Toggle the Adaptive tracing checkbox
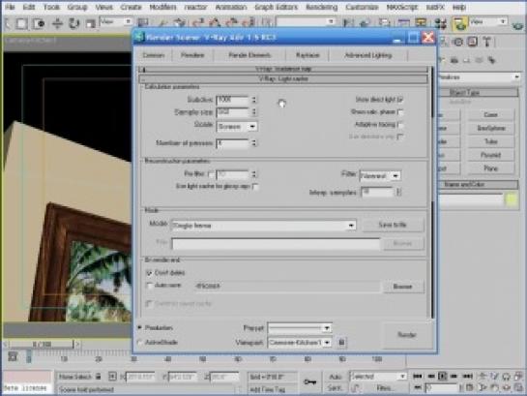Screen dimensions: 527x396 pos(400,125)
